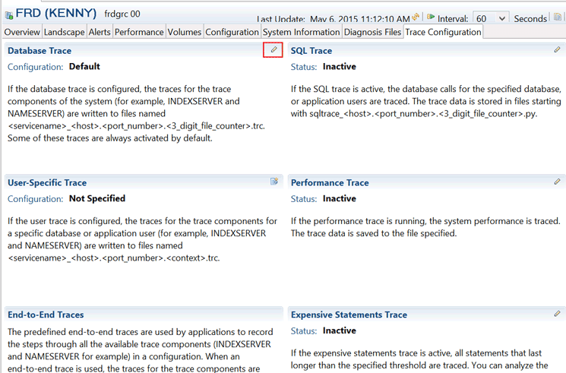Click the Database Trace 'Default' configuration value

(x=84, y=66)
